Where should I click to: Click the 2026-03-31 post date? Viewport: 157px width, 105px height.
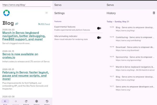[x=8, y=69]
